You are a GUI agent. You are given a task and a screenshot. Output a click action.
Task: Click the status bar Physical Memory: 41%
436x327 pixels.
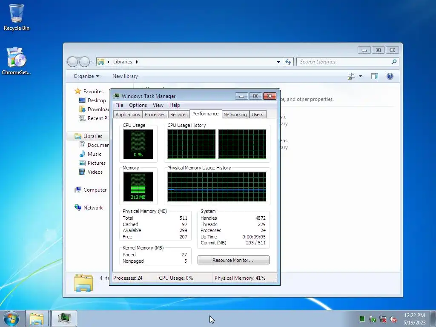point(240,278)
